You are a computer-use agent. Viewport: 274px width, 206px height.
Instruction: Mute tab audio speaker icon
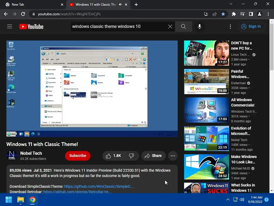pos(120,5)
